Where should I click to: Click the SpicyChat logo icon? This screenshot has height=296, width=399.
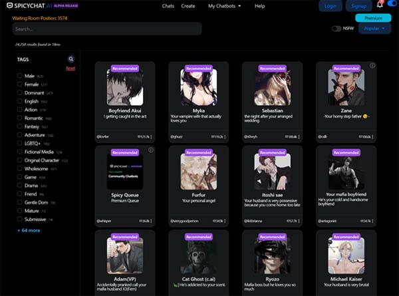coord(10,5)
